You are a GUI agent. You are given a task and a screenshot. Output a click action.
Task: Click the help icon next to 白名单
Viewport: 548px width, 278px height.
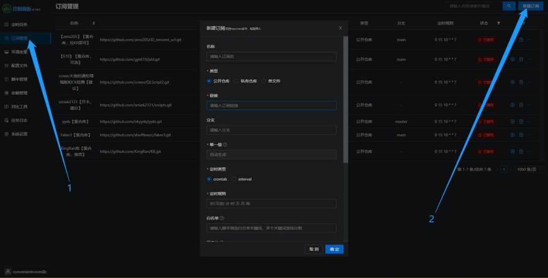pyautogui.click(x=222, y=218)
